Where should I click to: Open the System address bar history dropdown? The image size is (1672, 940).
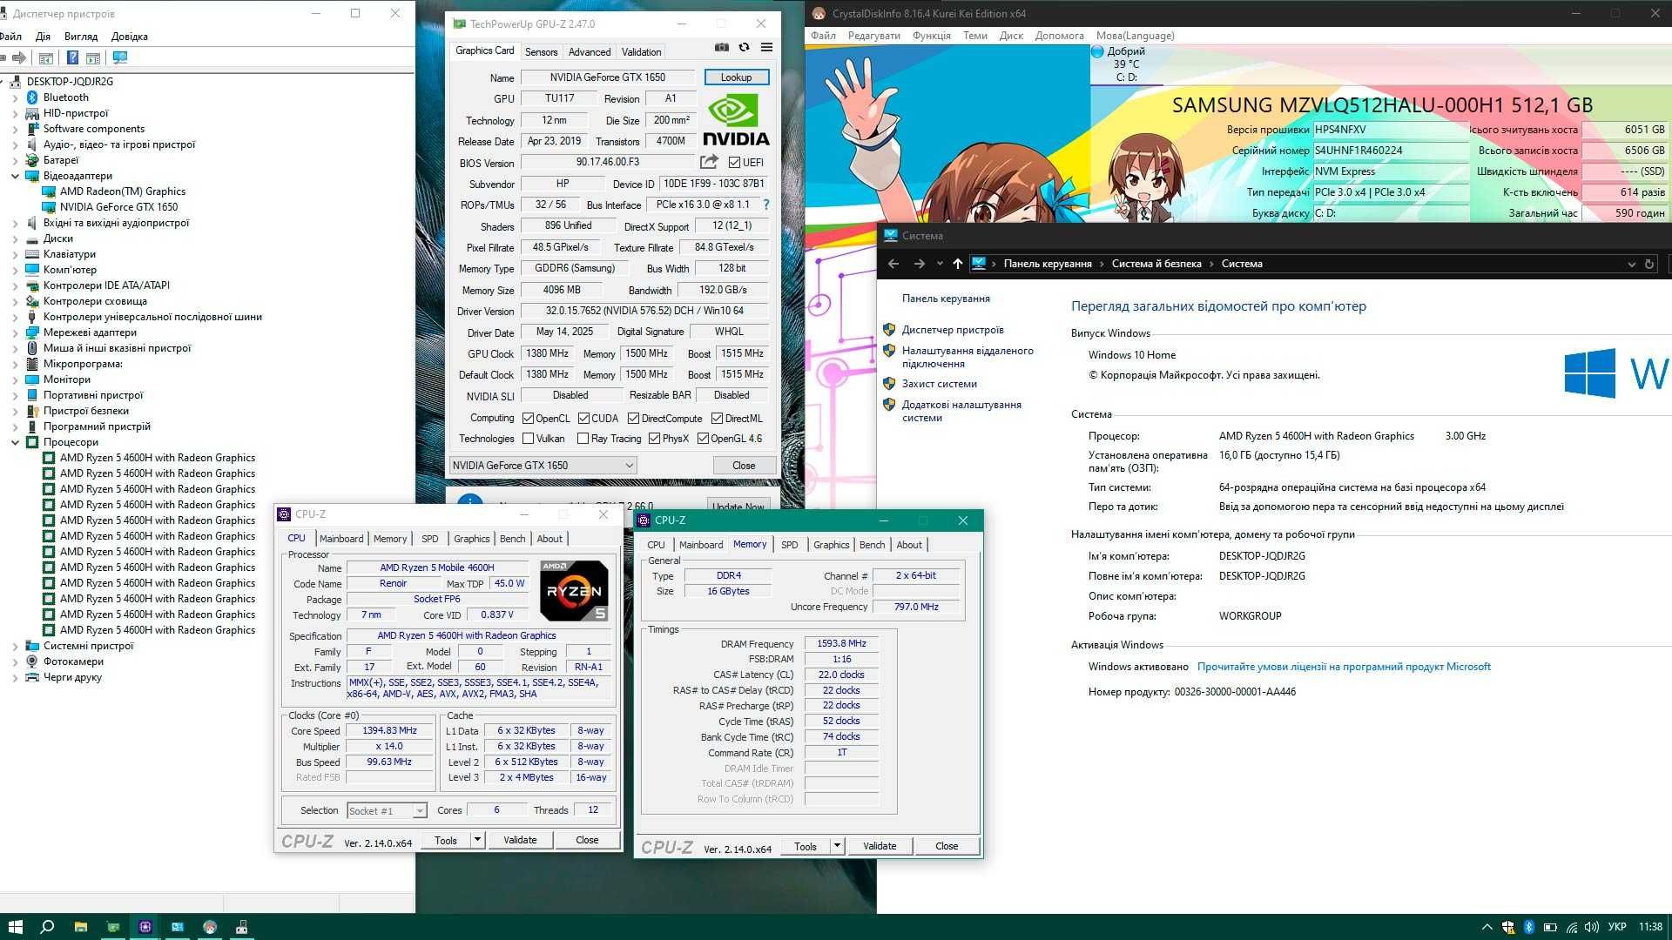point(1631,264)
